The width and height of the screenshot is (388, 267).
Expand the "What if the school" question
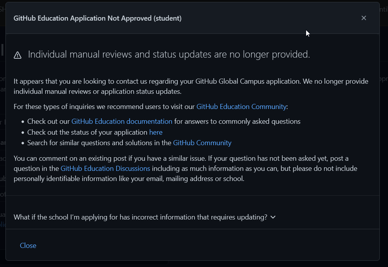pos(140,217)
